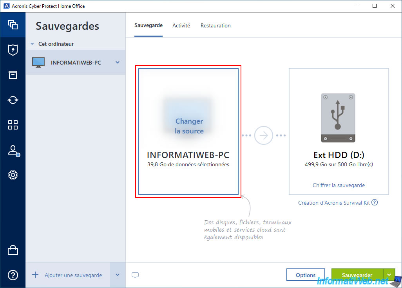Click Changer la source
This screenshot has height=288, width=402.
coord(189,126)
